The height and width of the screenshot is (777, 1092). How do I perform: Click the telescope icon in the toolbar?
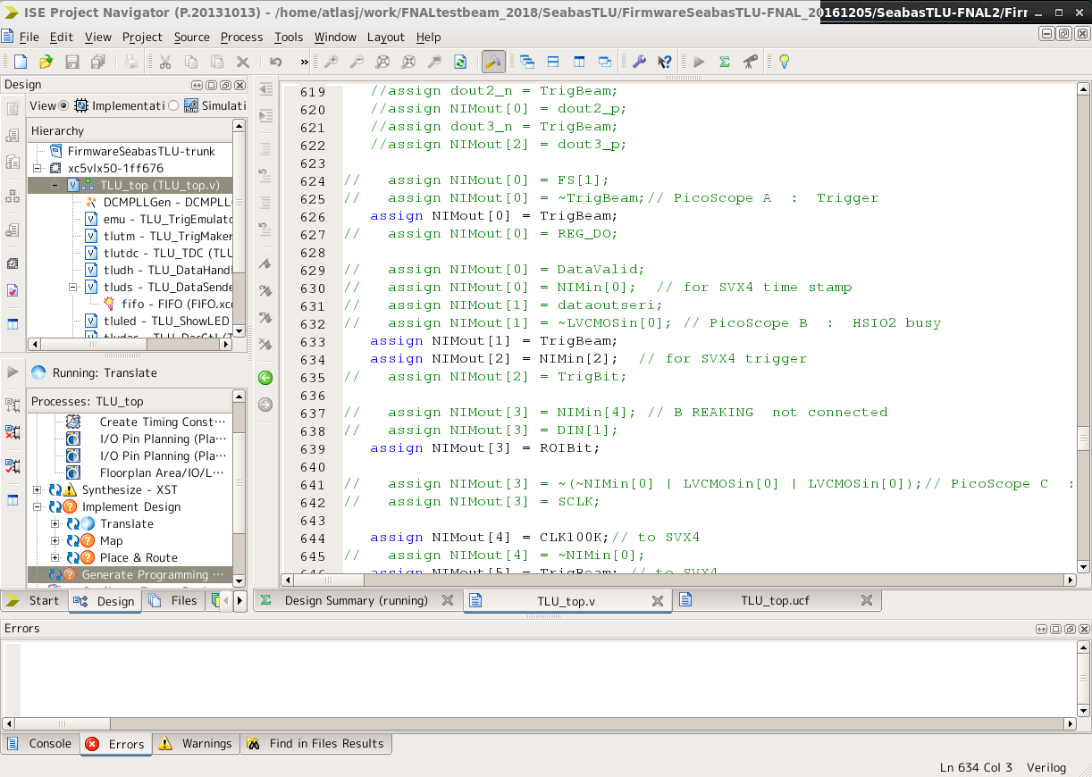pyautogui.click(x=750, y=62)
